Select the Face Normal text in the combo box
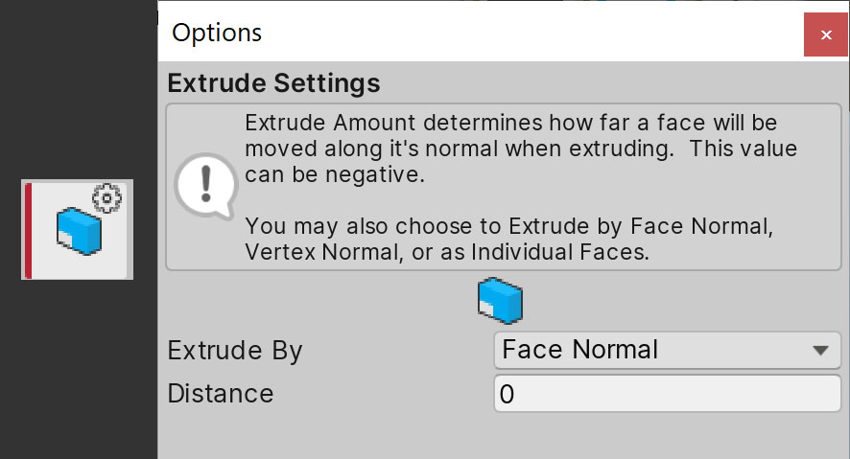The image size is (850, 459). (x=579, y=350)
